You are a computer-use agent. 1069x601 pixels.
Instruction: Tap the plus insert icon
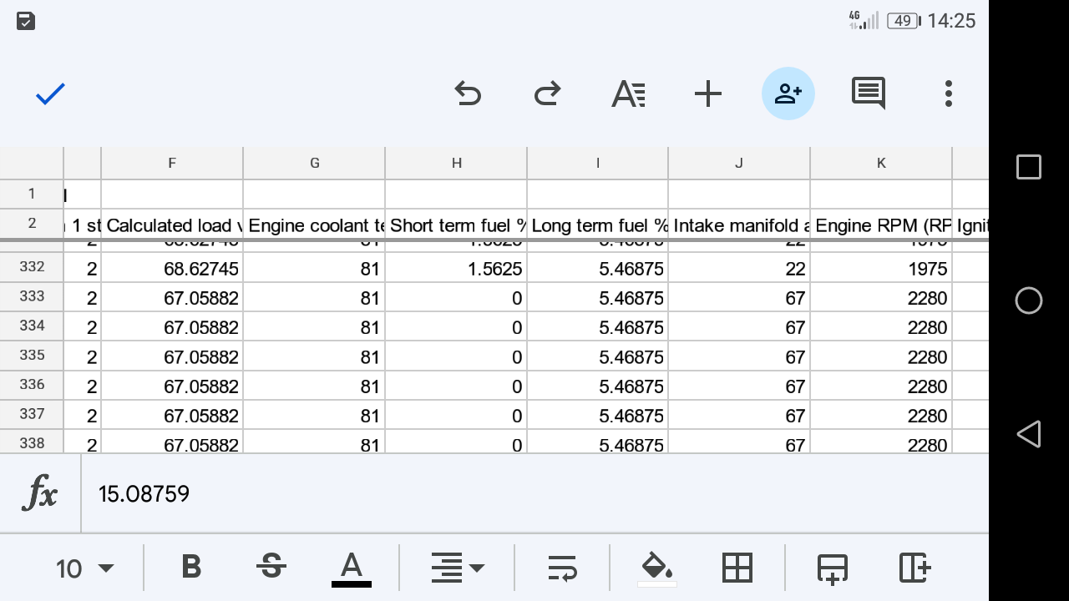click(x=708, y=93)
